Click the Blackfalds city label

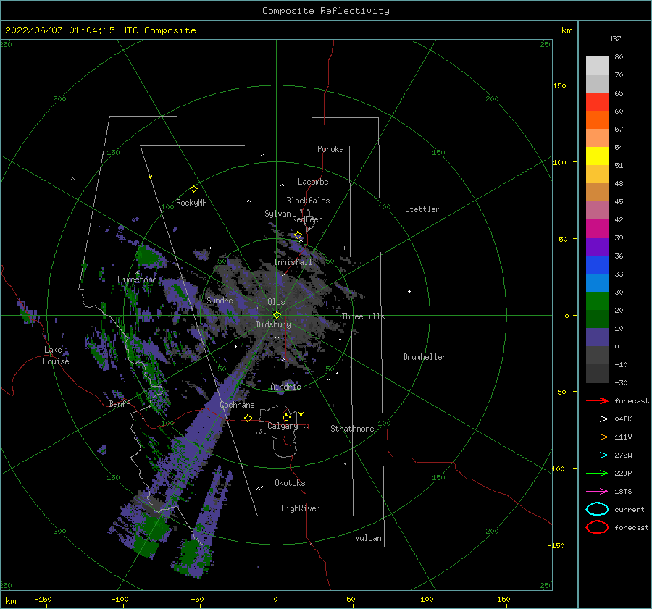click(x=308, y=201)
